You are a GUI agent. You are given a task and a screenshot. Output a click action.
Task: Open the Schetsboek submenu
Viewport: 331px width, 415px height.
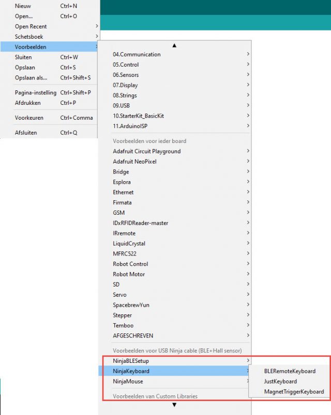coord(29,37)
